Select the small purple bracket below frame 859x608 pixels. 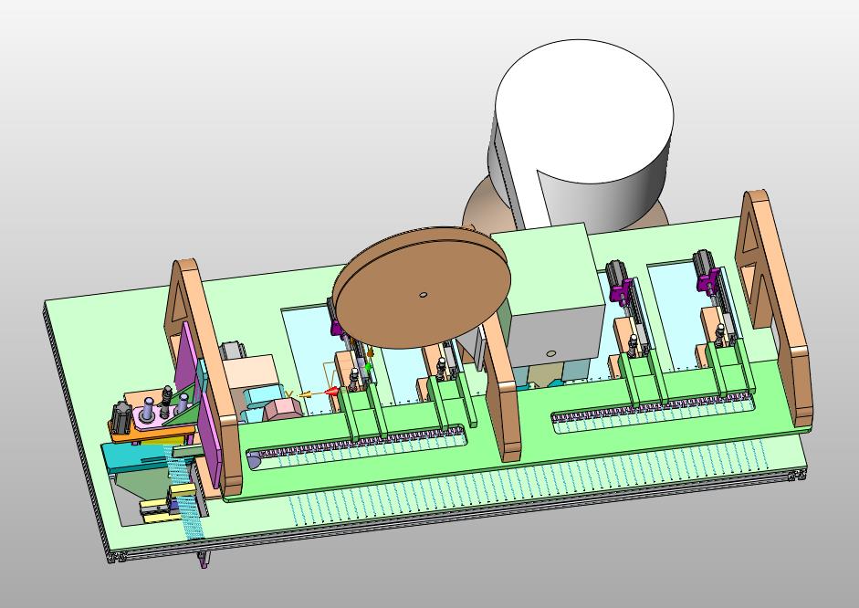coord(204,560)
